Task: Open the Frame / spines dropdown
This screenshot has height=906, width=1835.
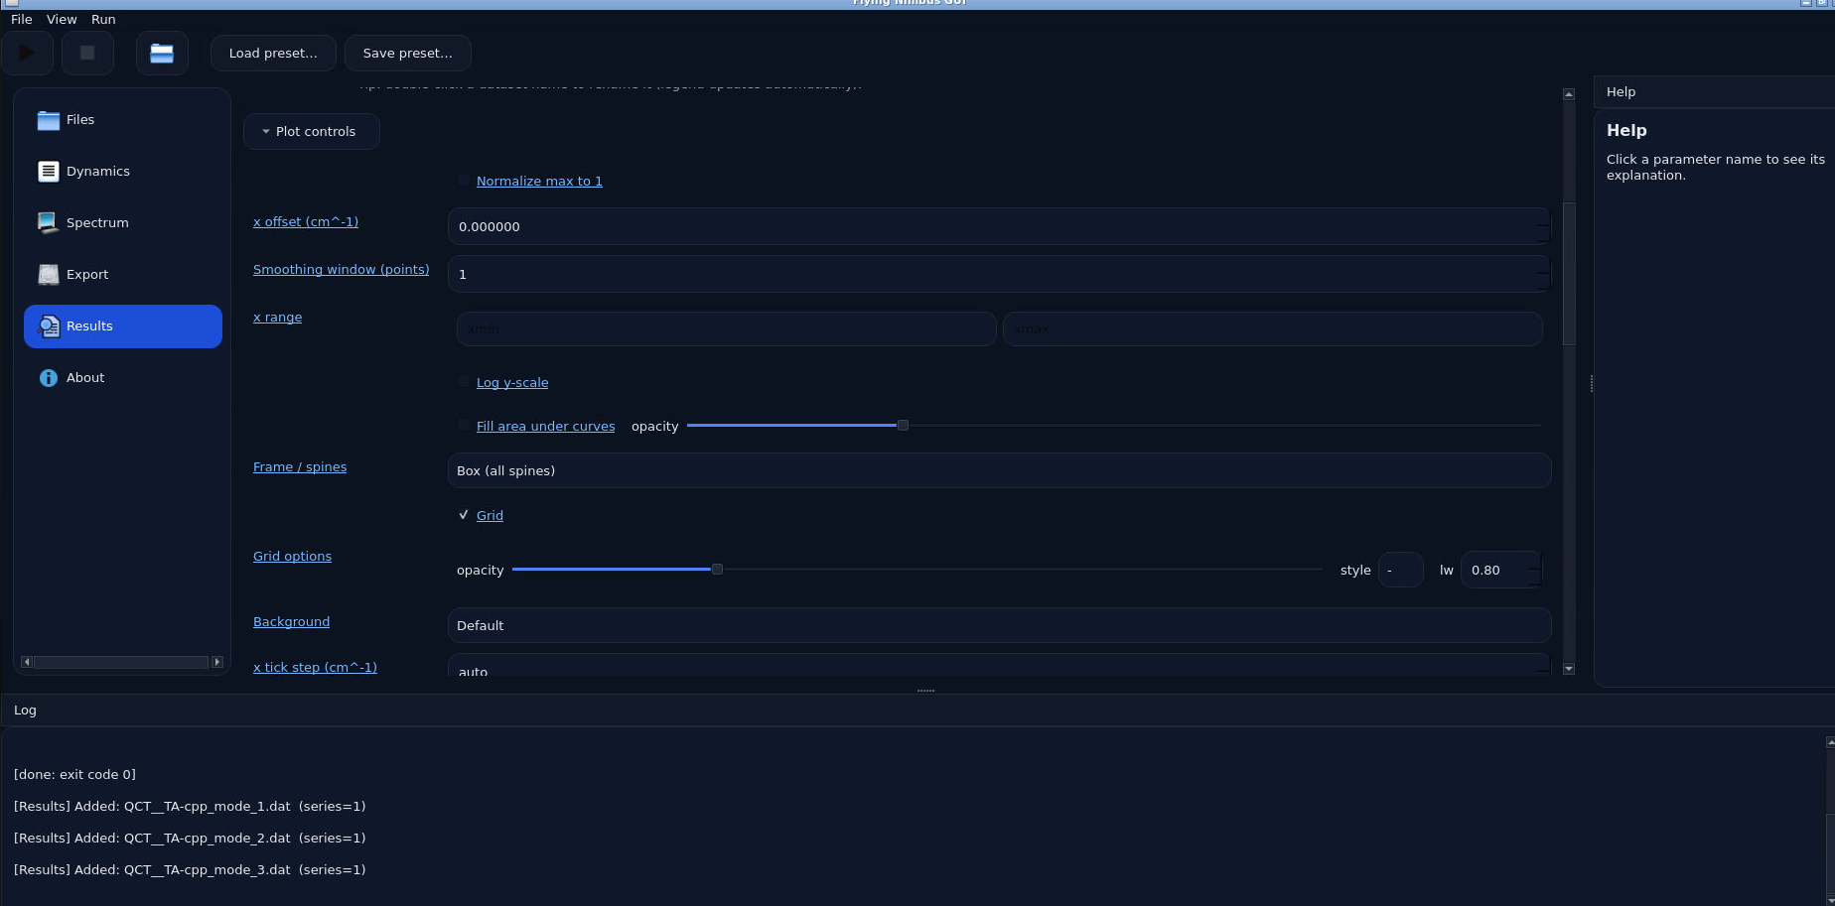Action: [x=999, y=470]
